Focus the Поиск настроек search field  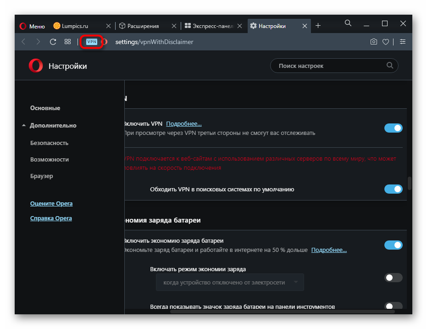(x=334, y=66)
